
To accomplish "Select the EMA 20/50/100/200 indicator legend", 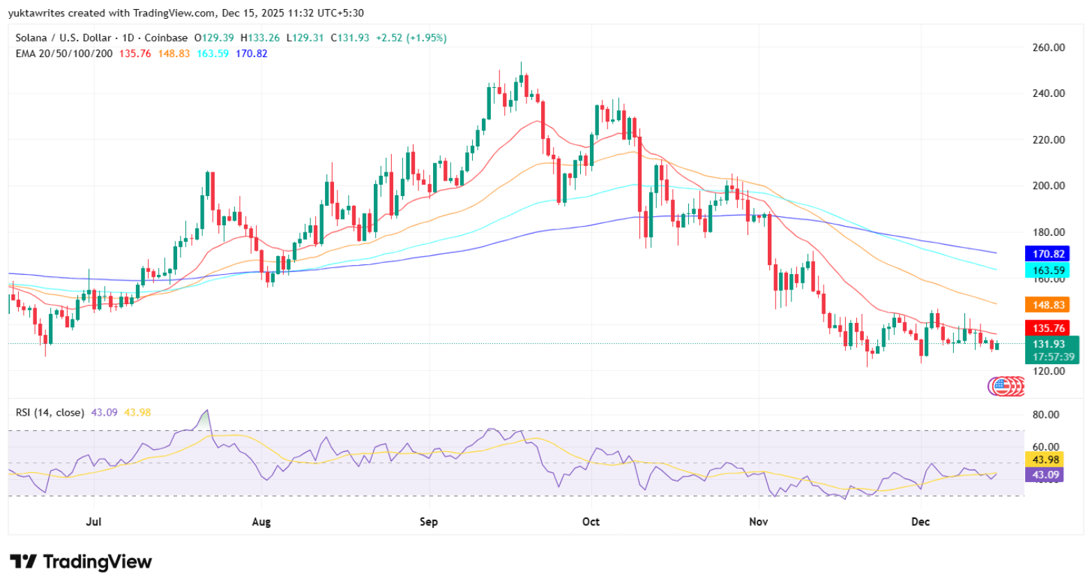I will [63, 54].
